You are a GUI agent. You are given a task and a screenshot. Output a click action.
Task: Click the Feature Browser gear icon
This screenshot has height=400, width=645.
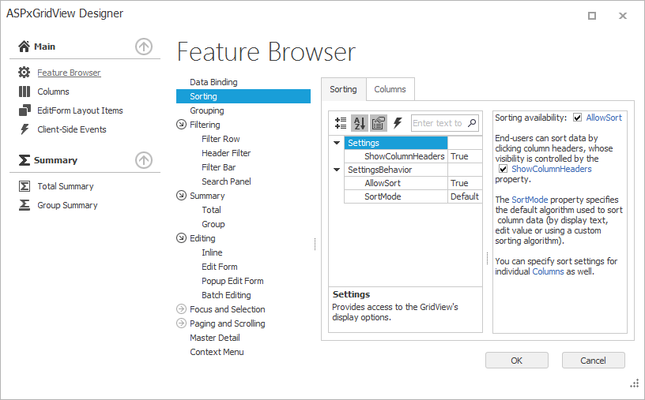coord(24,73)
